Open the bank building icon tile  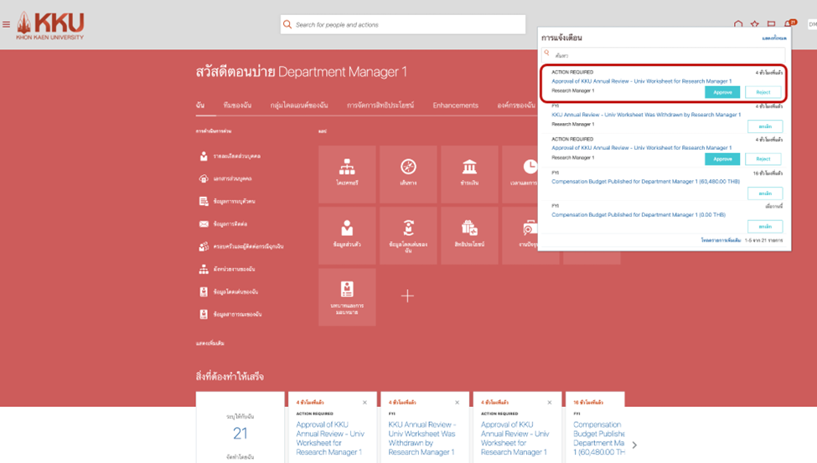(469, 172)
